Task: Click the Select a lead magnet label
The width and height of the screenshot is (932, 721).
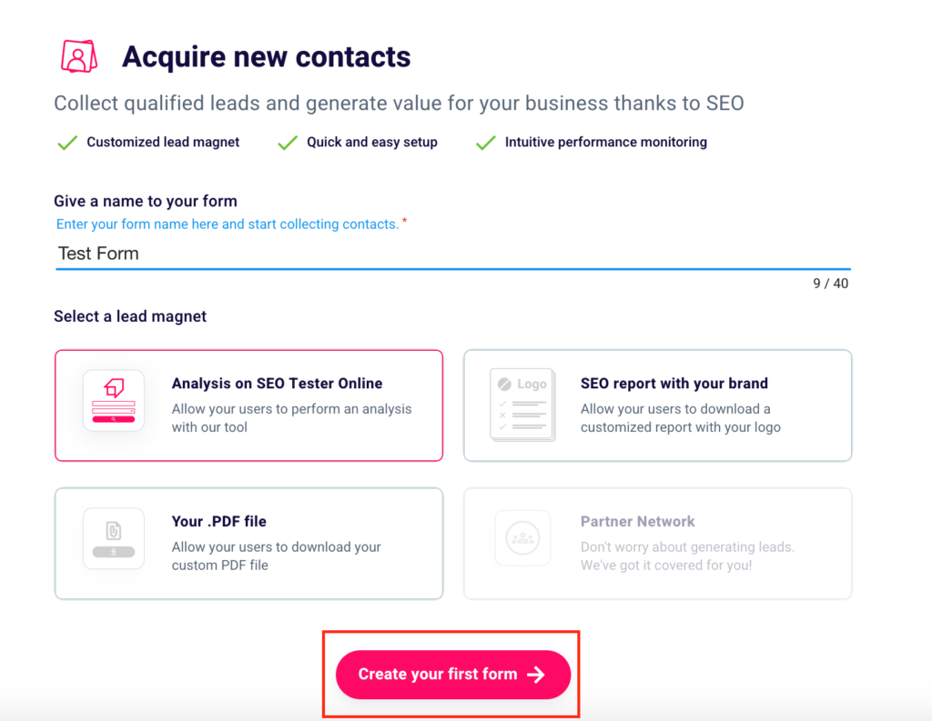Action: tap(130, 316)
